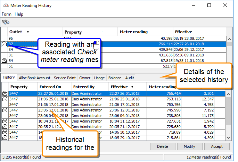The width and height of the screenshot is (238, 162).
Task: Switch to the Service Point tab
Action: pyautogui.click(x=65, y=78)
